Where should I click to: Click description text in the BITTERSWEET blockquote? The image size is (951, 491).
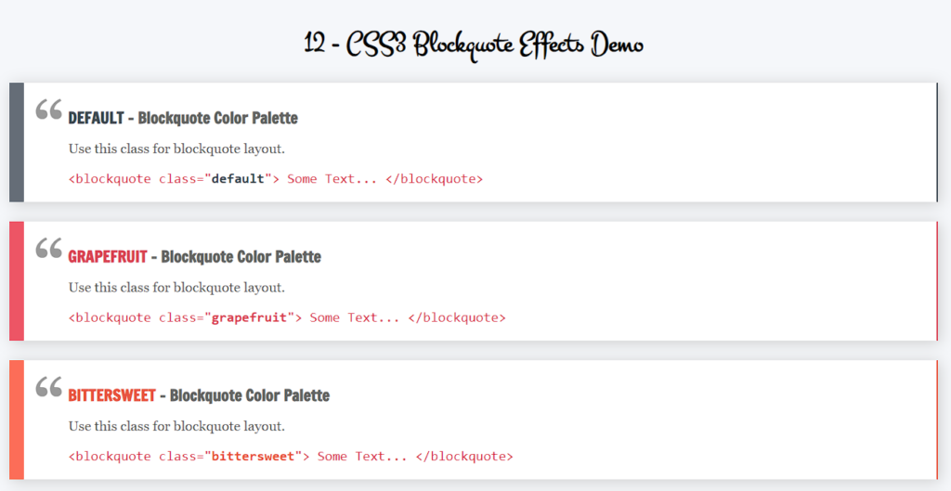click(x=176, y=426)
